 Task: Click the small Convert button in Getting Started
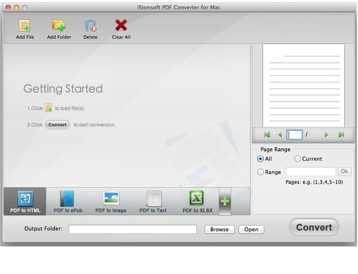click(57, 125)
